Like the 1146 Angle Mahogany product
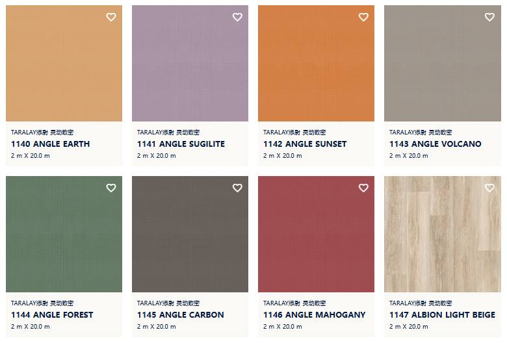Viewport: 507px width, 343px height. click(363, 188)
